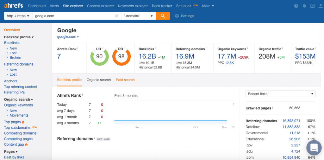Click the DR gauge chart
Viewport: 324px width, 160px height.
(121, 56)
